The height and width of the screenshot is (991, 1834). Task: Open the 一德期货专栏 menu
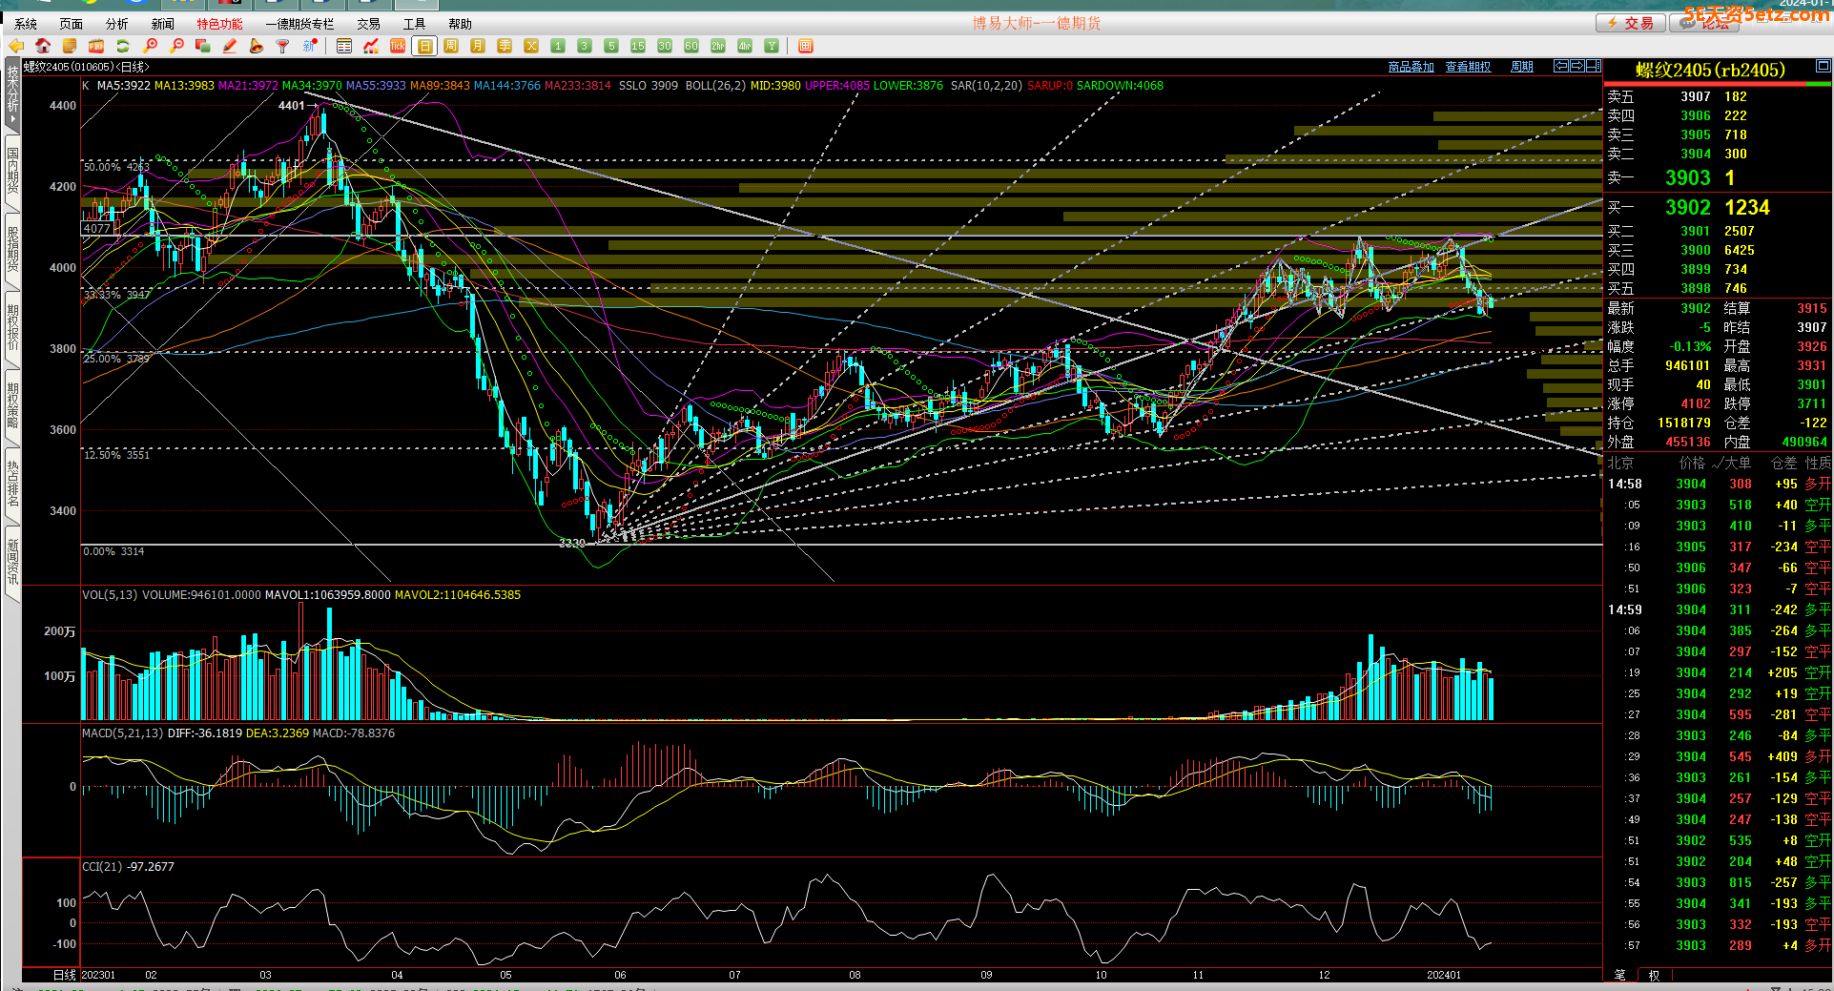300,24
